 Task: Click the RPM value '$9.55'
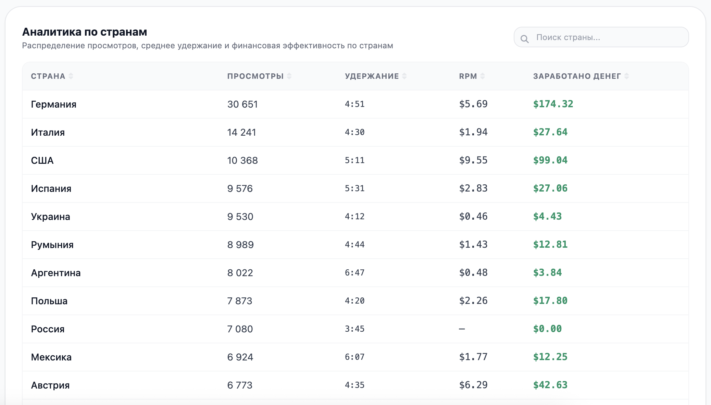(x=473, y=160)
